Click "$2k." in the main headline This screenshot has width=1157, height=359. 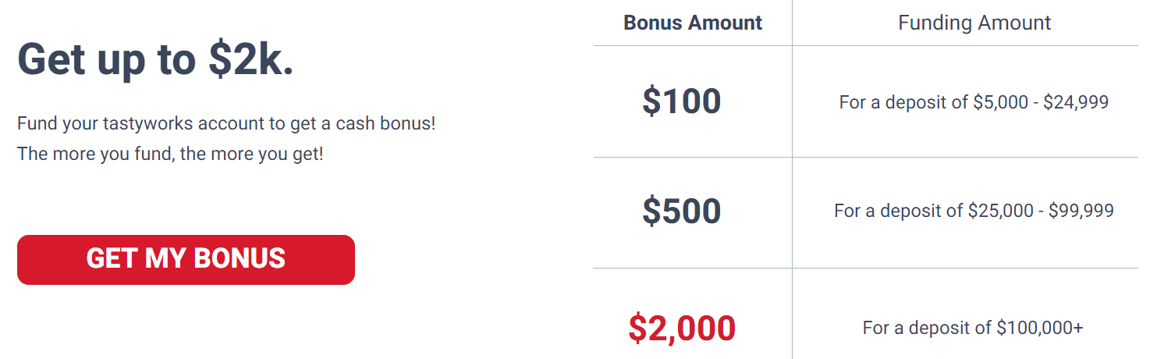pyautogui.click(x=251, y=59)
